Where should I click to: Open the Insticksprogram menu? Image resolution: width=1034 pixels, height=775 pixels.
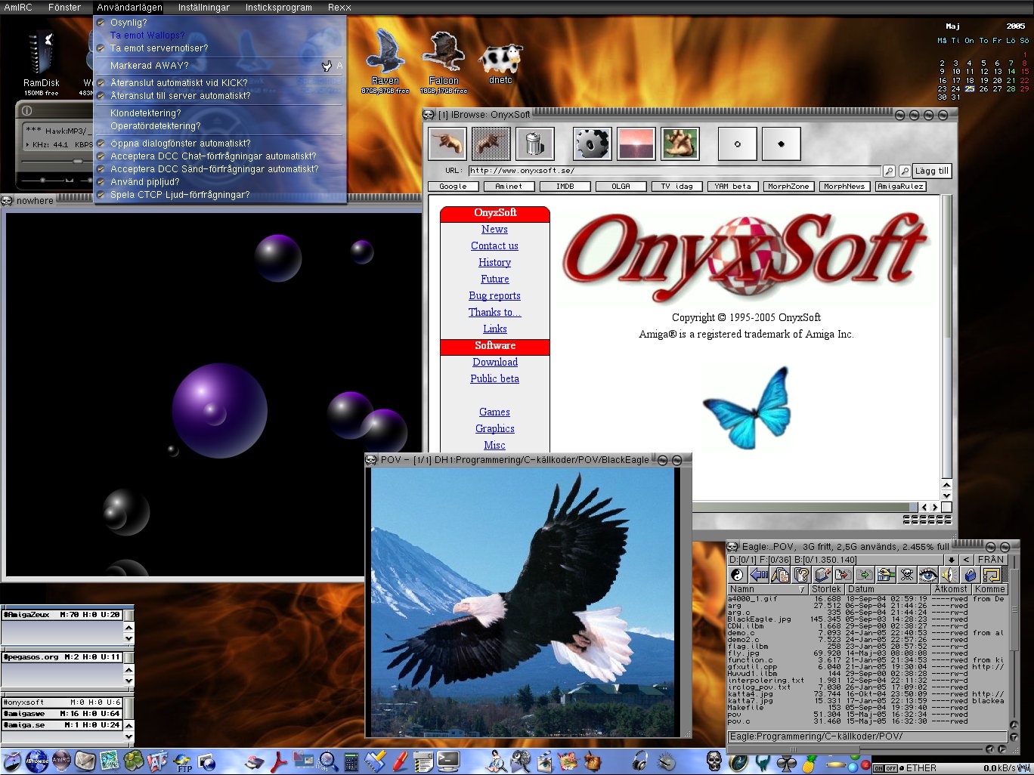pyautogui.click(x=278, y=7)
